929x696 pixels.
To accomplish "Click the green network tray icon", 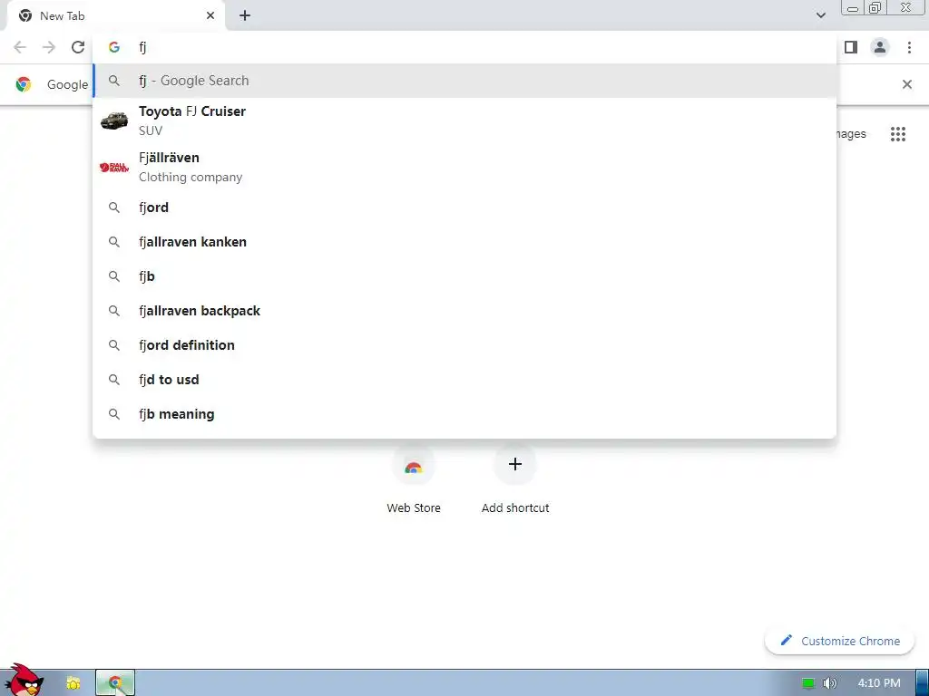I will coord(808,683).
